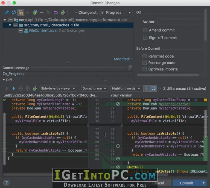Toggle the FileContent.java inclusion checkbox

coord(21,31)
